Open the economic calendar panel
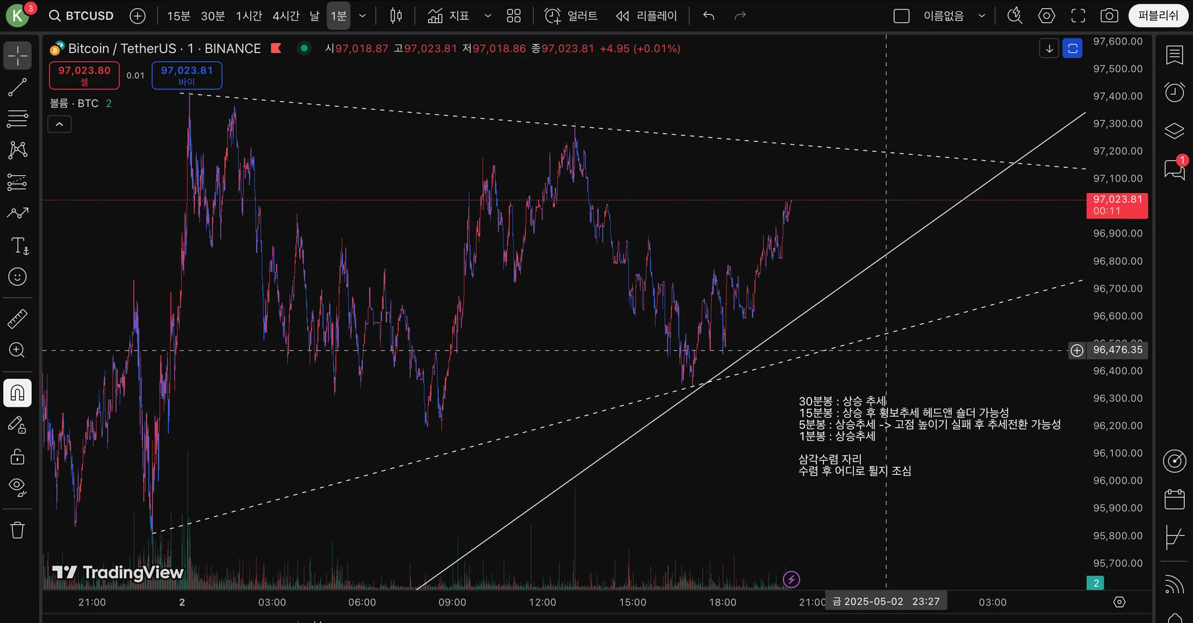1193x623 pixels. tap(1174, 499)
